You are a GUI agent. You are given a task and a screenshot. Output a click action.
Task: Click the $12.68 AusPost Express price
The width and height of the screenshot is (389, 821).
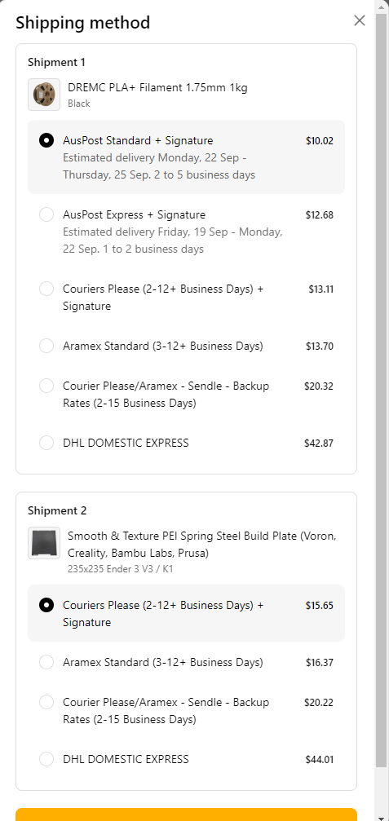tap(320, 214)
